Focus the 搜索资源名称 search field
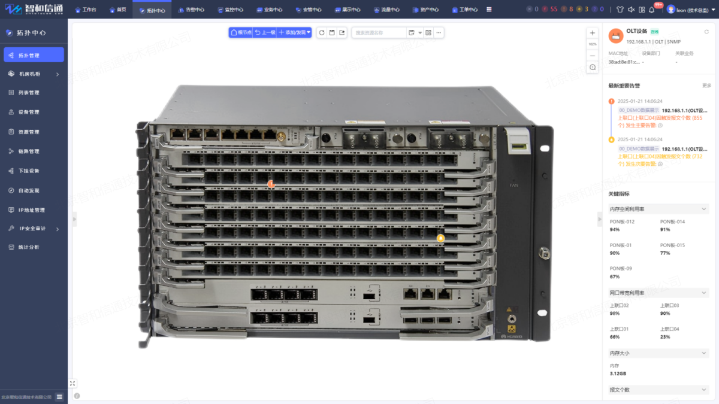The height and width of the screenshot is (404, 719). [379, 32]
